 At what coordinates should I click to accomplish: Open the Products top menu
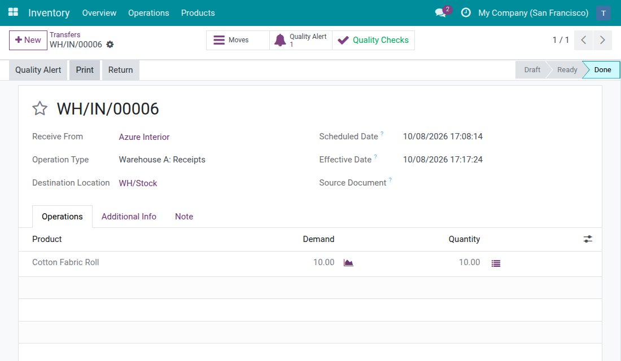point(198,12)
